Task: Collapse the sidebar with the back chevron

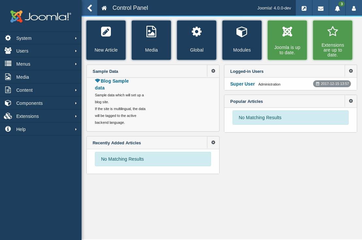Action: click(x=90, y=8)
